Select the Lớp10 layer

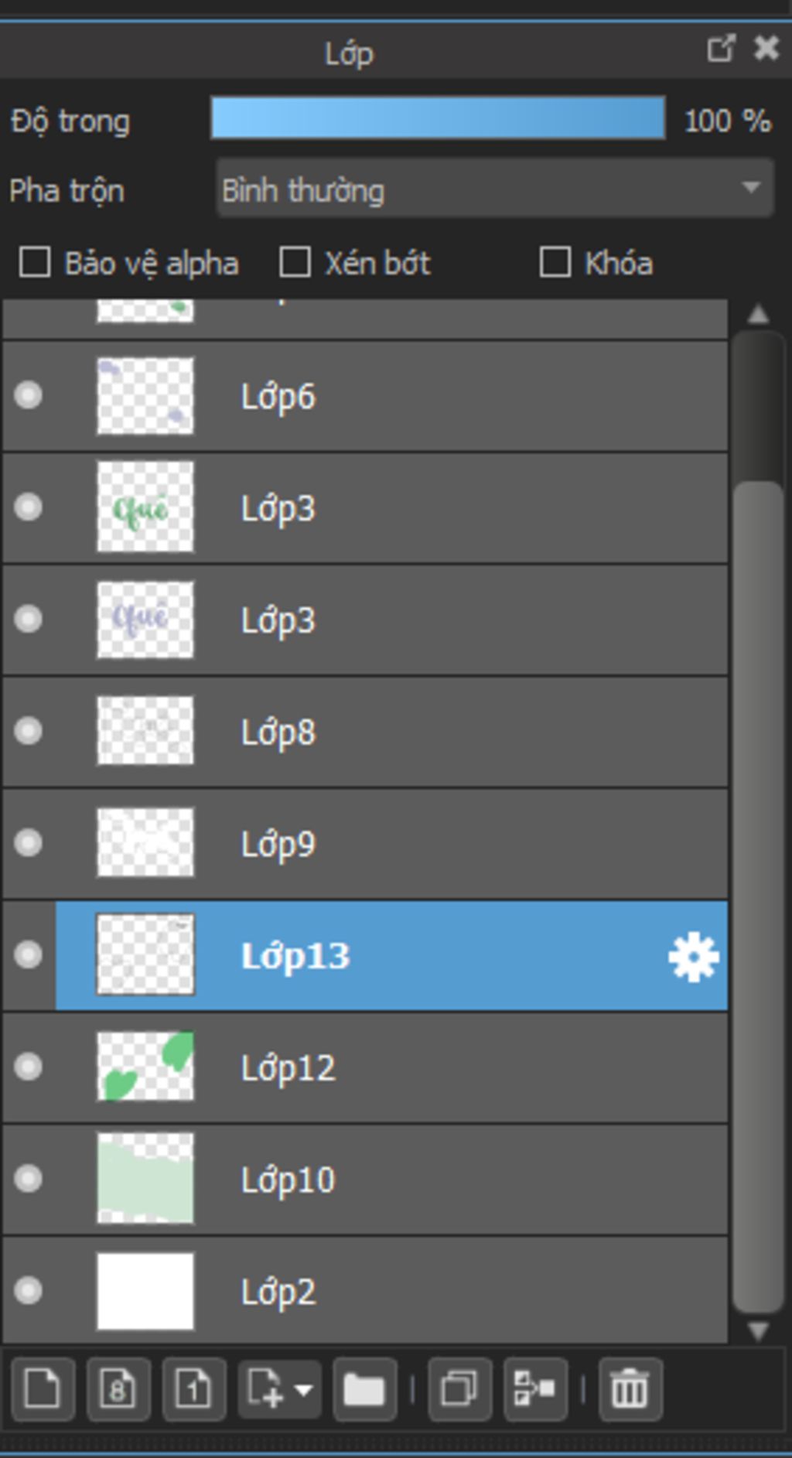(x=464, y=1180)
